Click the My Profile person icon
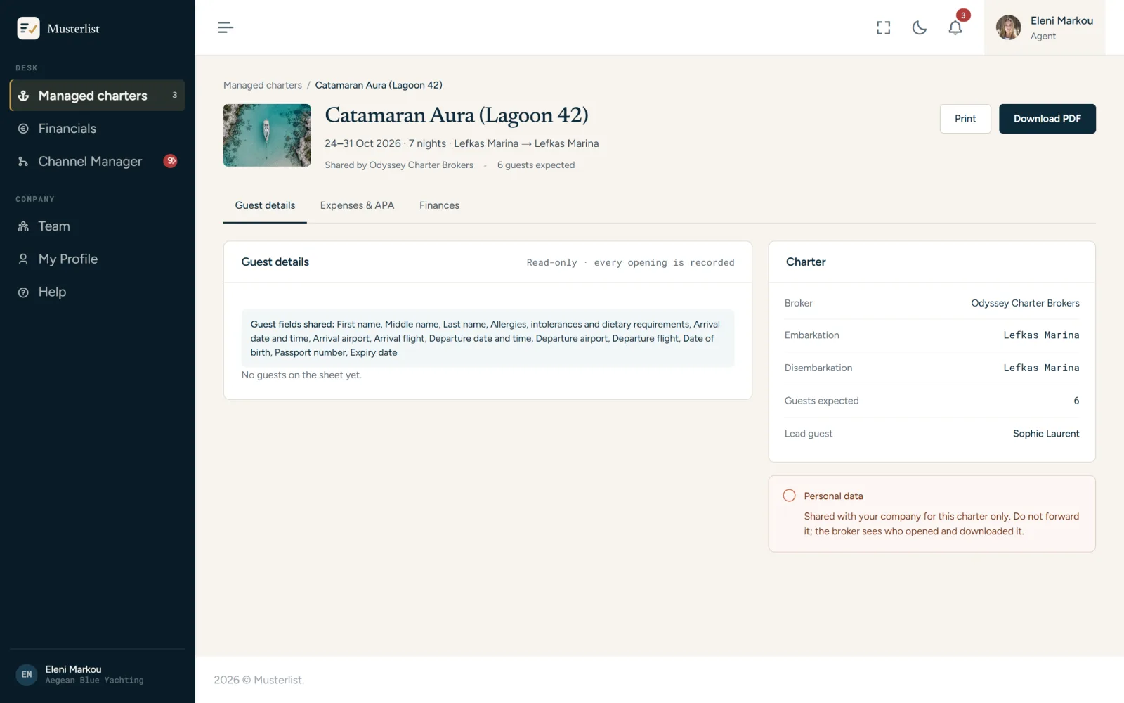Viewport: 1124px width, 703px height. tap(23, 259)
